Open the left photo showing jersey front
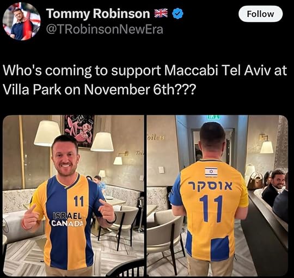 [x=73, y=196]
